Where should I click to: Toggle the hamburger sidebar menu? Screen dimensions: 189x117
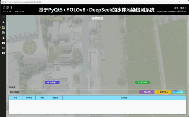(x=3, y=17)
